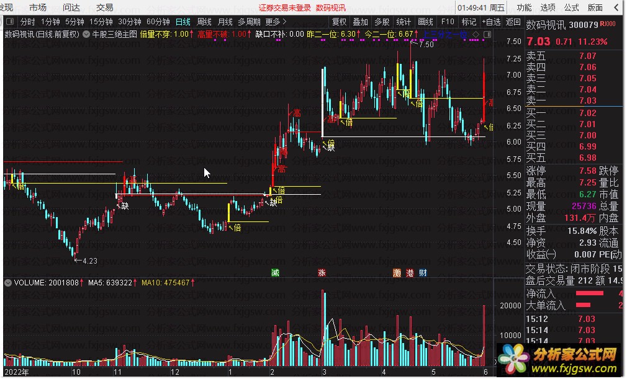Open the 交易 menu
Image resolution: width=627 pixels, height=379 pixels.
105,7
